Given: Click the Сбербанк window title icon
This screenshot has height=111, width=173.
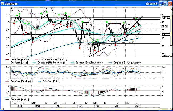Looking at the screenshot, I should pyautogui.click(x=2, y=3).
